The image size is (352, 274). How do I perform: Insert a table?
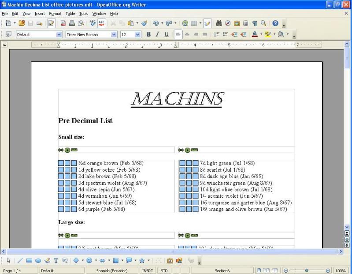point(194,23)
